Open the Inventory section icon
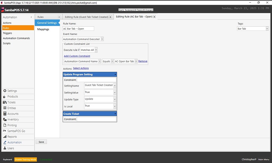 [5, 119]
